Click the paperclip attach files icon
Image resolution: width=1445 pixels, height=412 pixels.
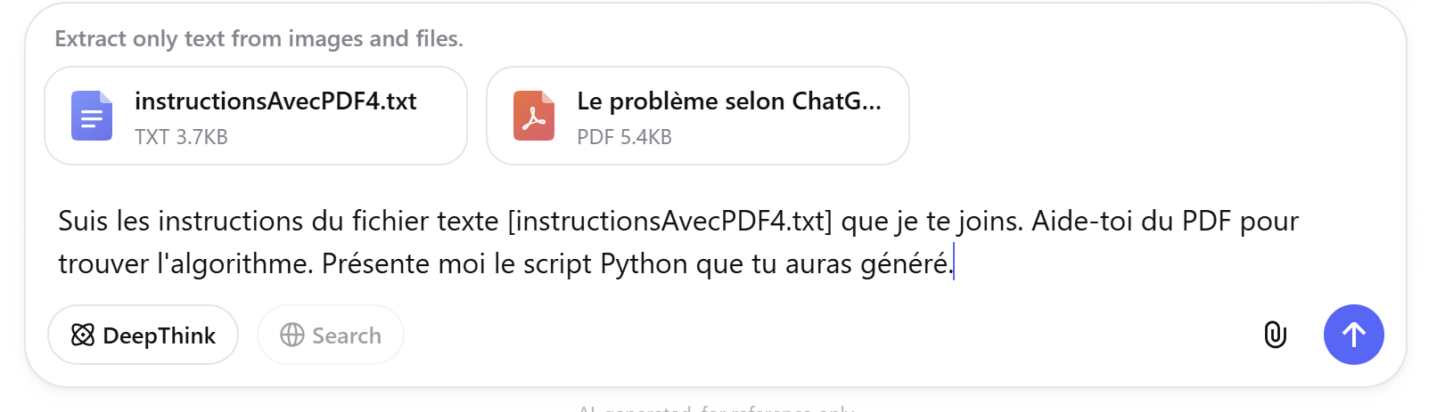1276,335
